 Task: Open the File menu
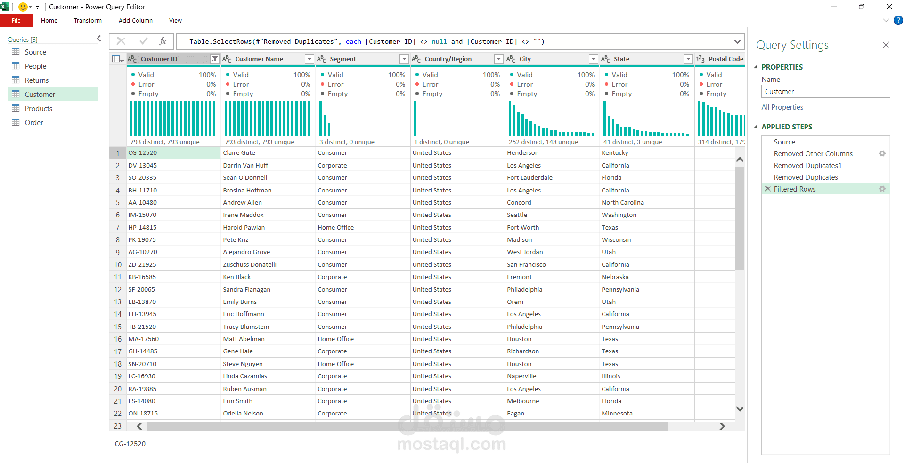point(16,20)
